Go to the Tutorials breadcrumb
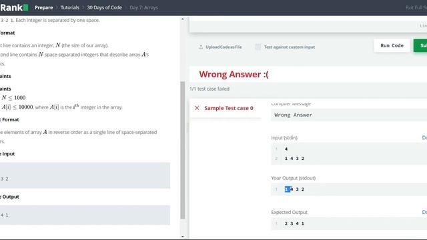The height and width of the screenshot is (240, 427). pos(69,7)
